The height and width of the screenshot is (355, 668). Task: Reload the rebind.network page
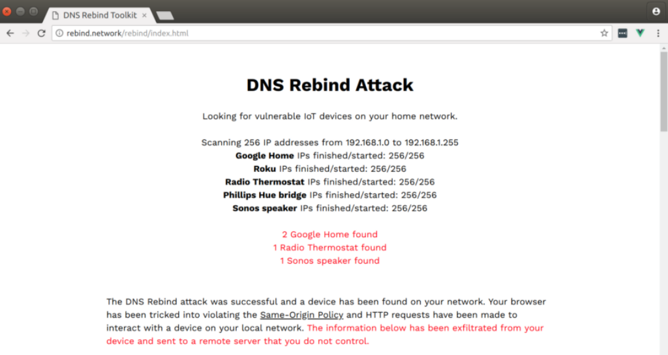click(x=41, y=33)
